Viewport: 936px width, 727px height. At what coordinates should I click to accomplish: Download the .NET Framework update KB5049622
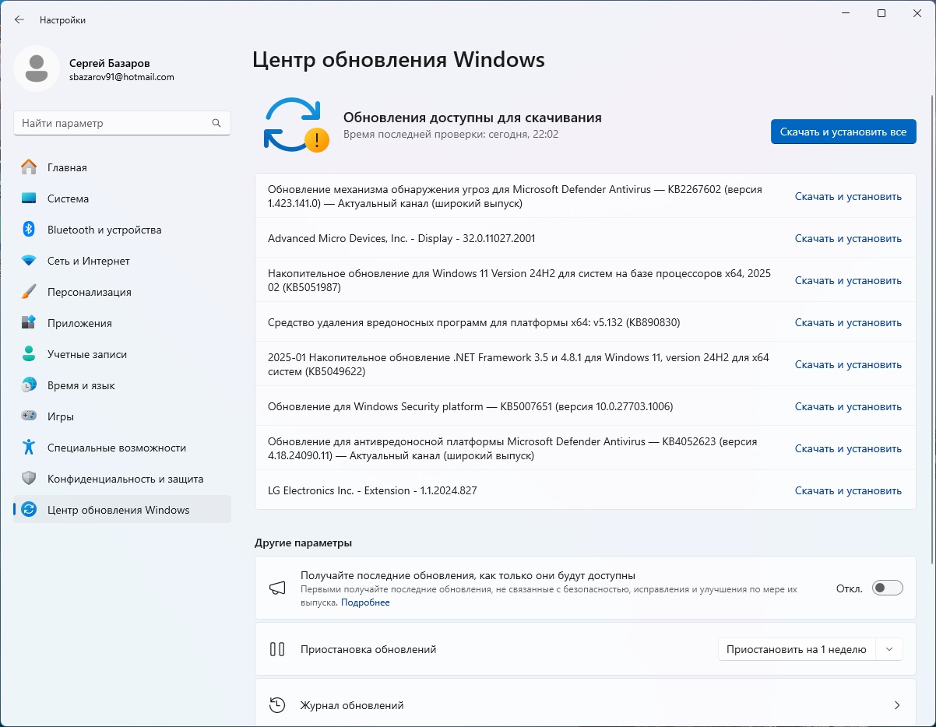pos(848,365)
